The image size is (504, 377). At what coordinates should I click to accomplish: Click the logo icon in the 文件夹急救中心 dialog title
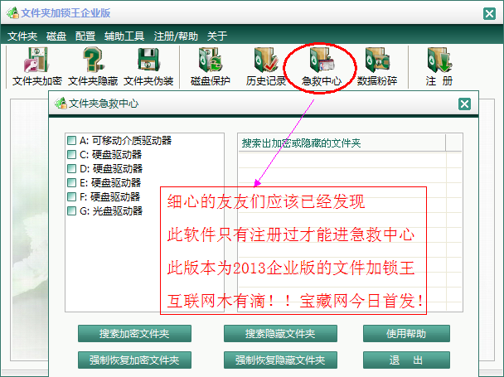coord(61,104)
